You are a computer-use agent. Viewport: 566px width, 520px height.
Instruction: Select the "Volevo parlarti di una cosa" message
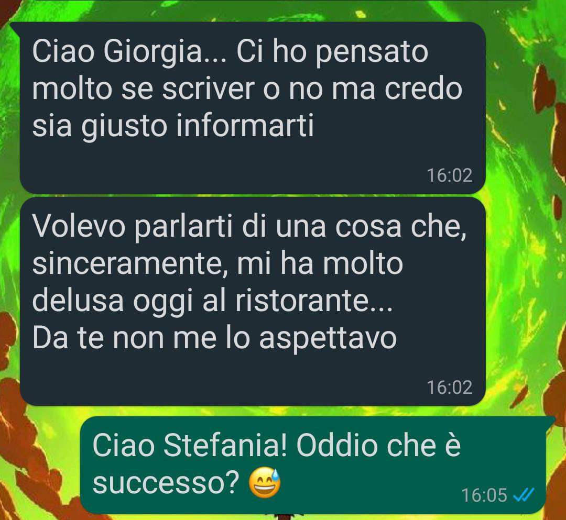(x=252, y=301)
